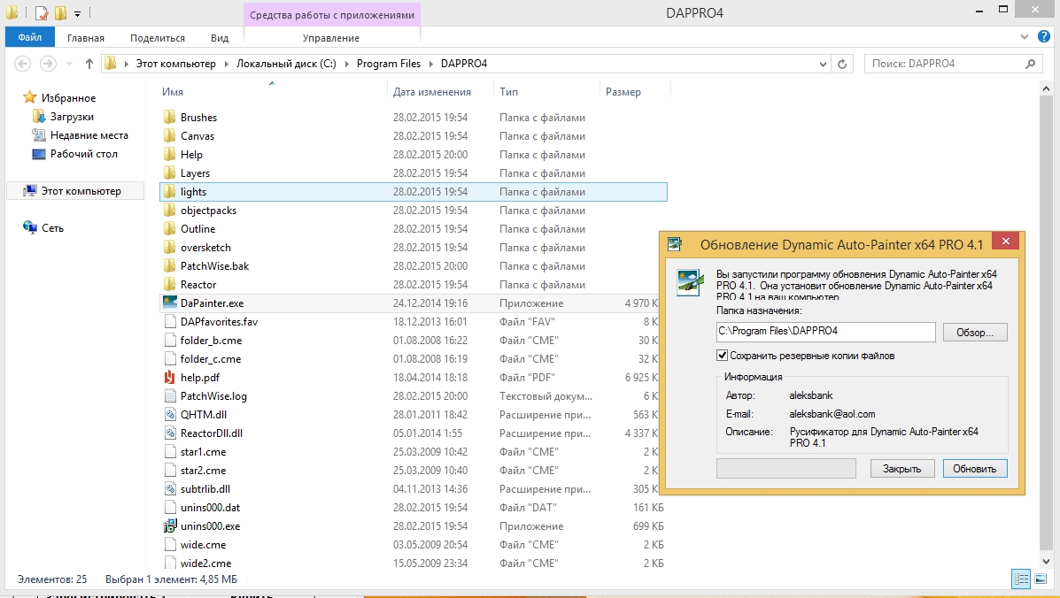Click the Обзор... browse button

click(x=975, y=332)
